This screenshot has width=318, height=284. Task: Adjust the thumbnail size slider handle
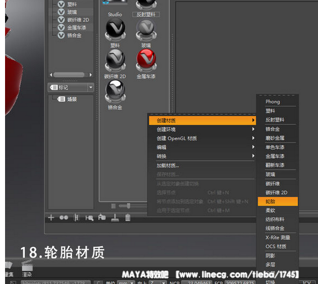tap(128, 206)
